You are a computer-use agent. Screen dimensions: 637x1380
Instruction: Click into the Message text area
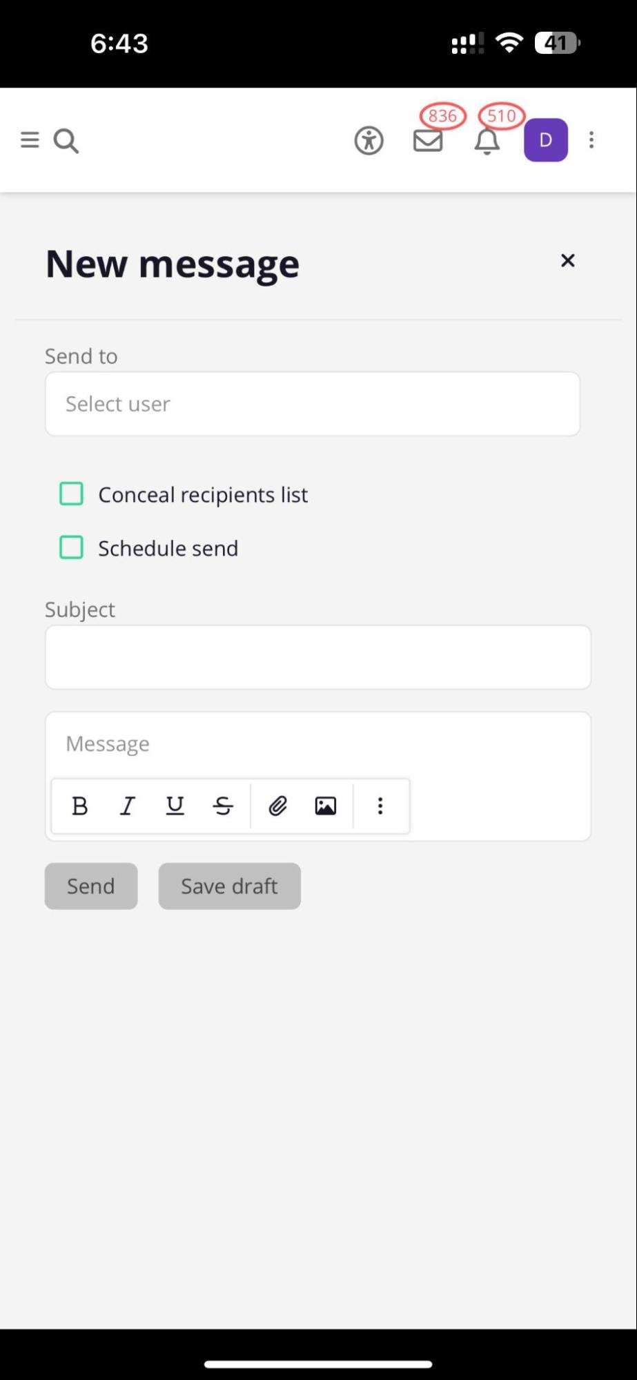coord(318,744)
